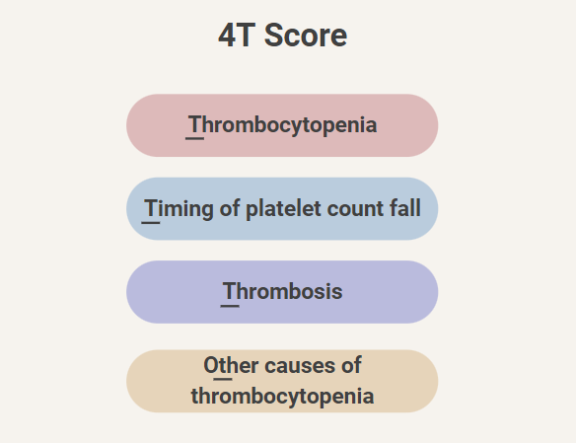Click the word Score in the title
The width and height of the screenshot is (576, 443).
pyautogui.click(x=306, y=36)
